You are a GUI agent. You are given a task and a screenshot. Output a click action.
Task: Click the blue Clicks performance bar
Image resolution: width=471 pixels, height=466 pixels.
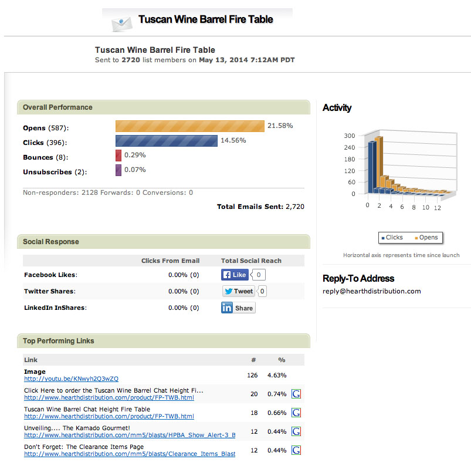pyautogui.click(x=167, y=141)
